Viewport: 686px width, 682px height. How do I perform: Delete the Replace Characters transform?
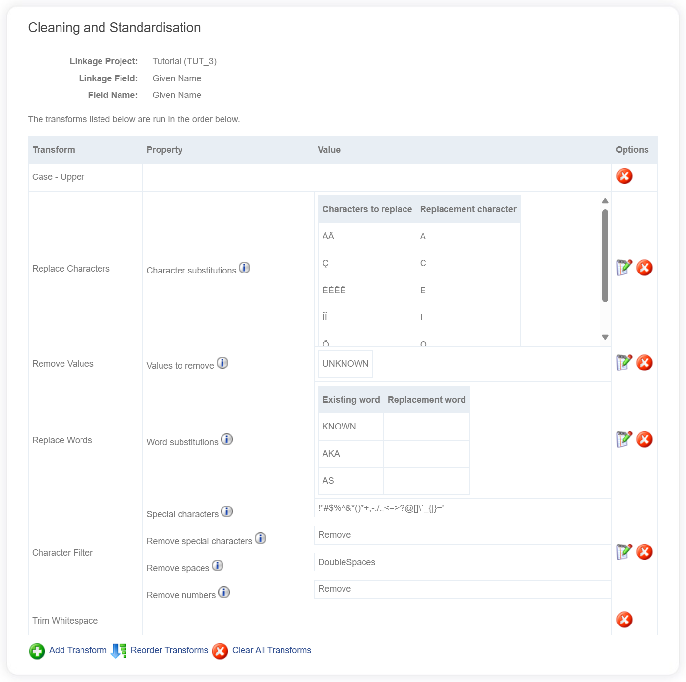644,268
